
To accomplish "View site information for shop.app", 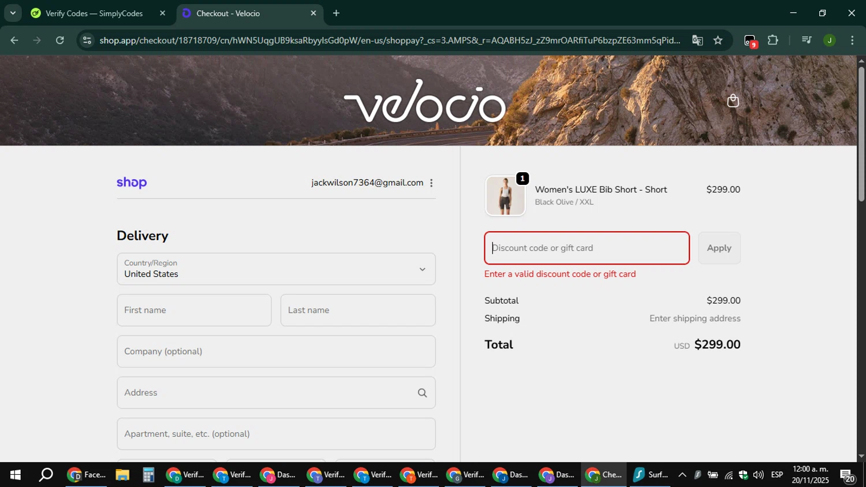I will click(x=87, y=40).
